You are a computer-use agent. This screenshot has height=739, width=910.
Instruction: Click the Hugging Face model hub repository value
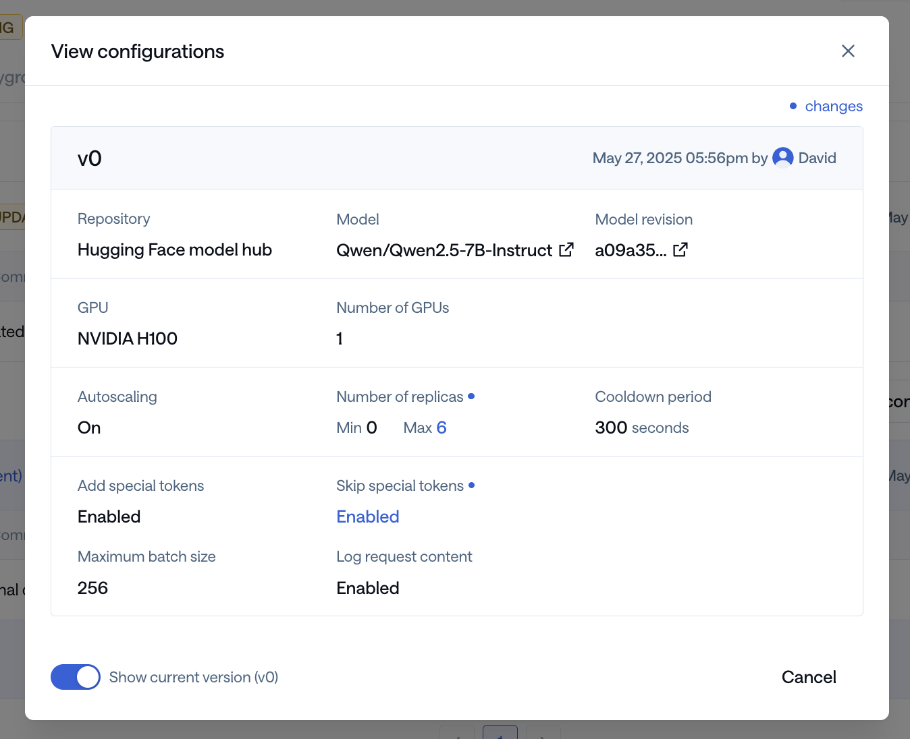(174, 249)
